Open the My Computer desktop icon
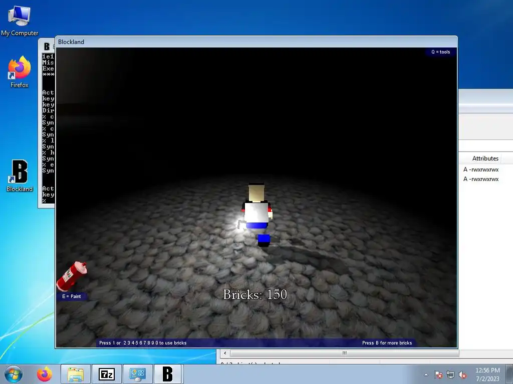The width and height of the screenshot is (513, 384). pos(20,20)
